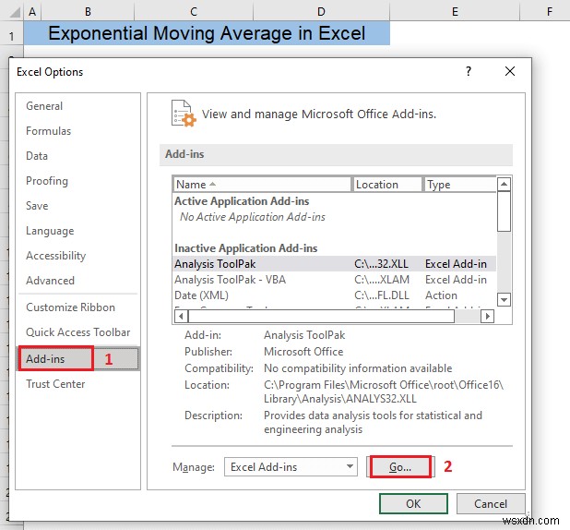Select column B header in worksheet

(88, 11)
